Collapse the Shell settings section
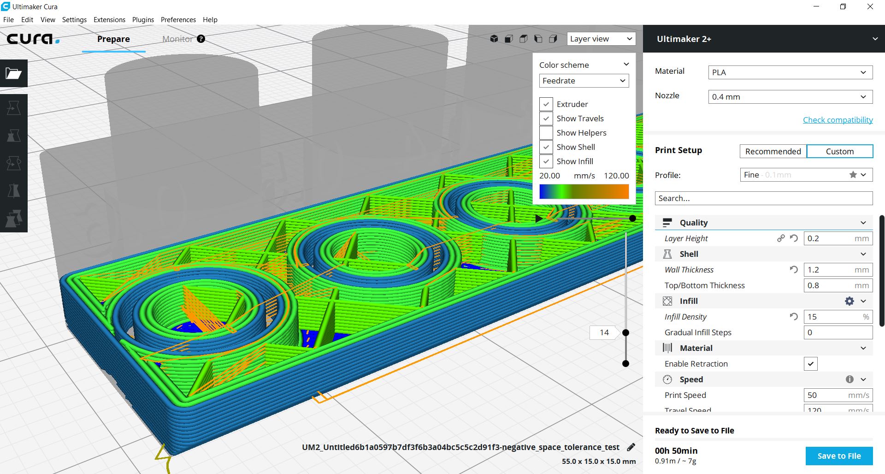885x474 pixels. 863,254
